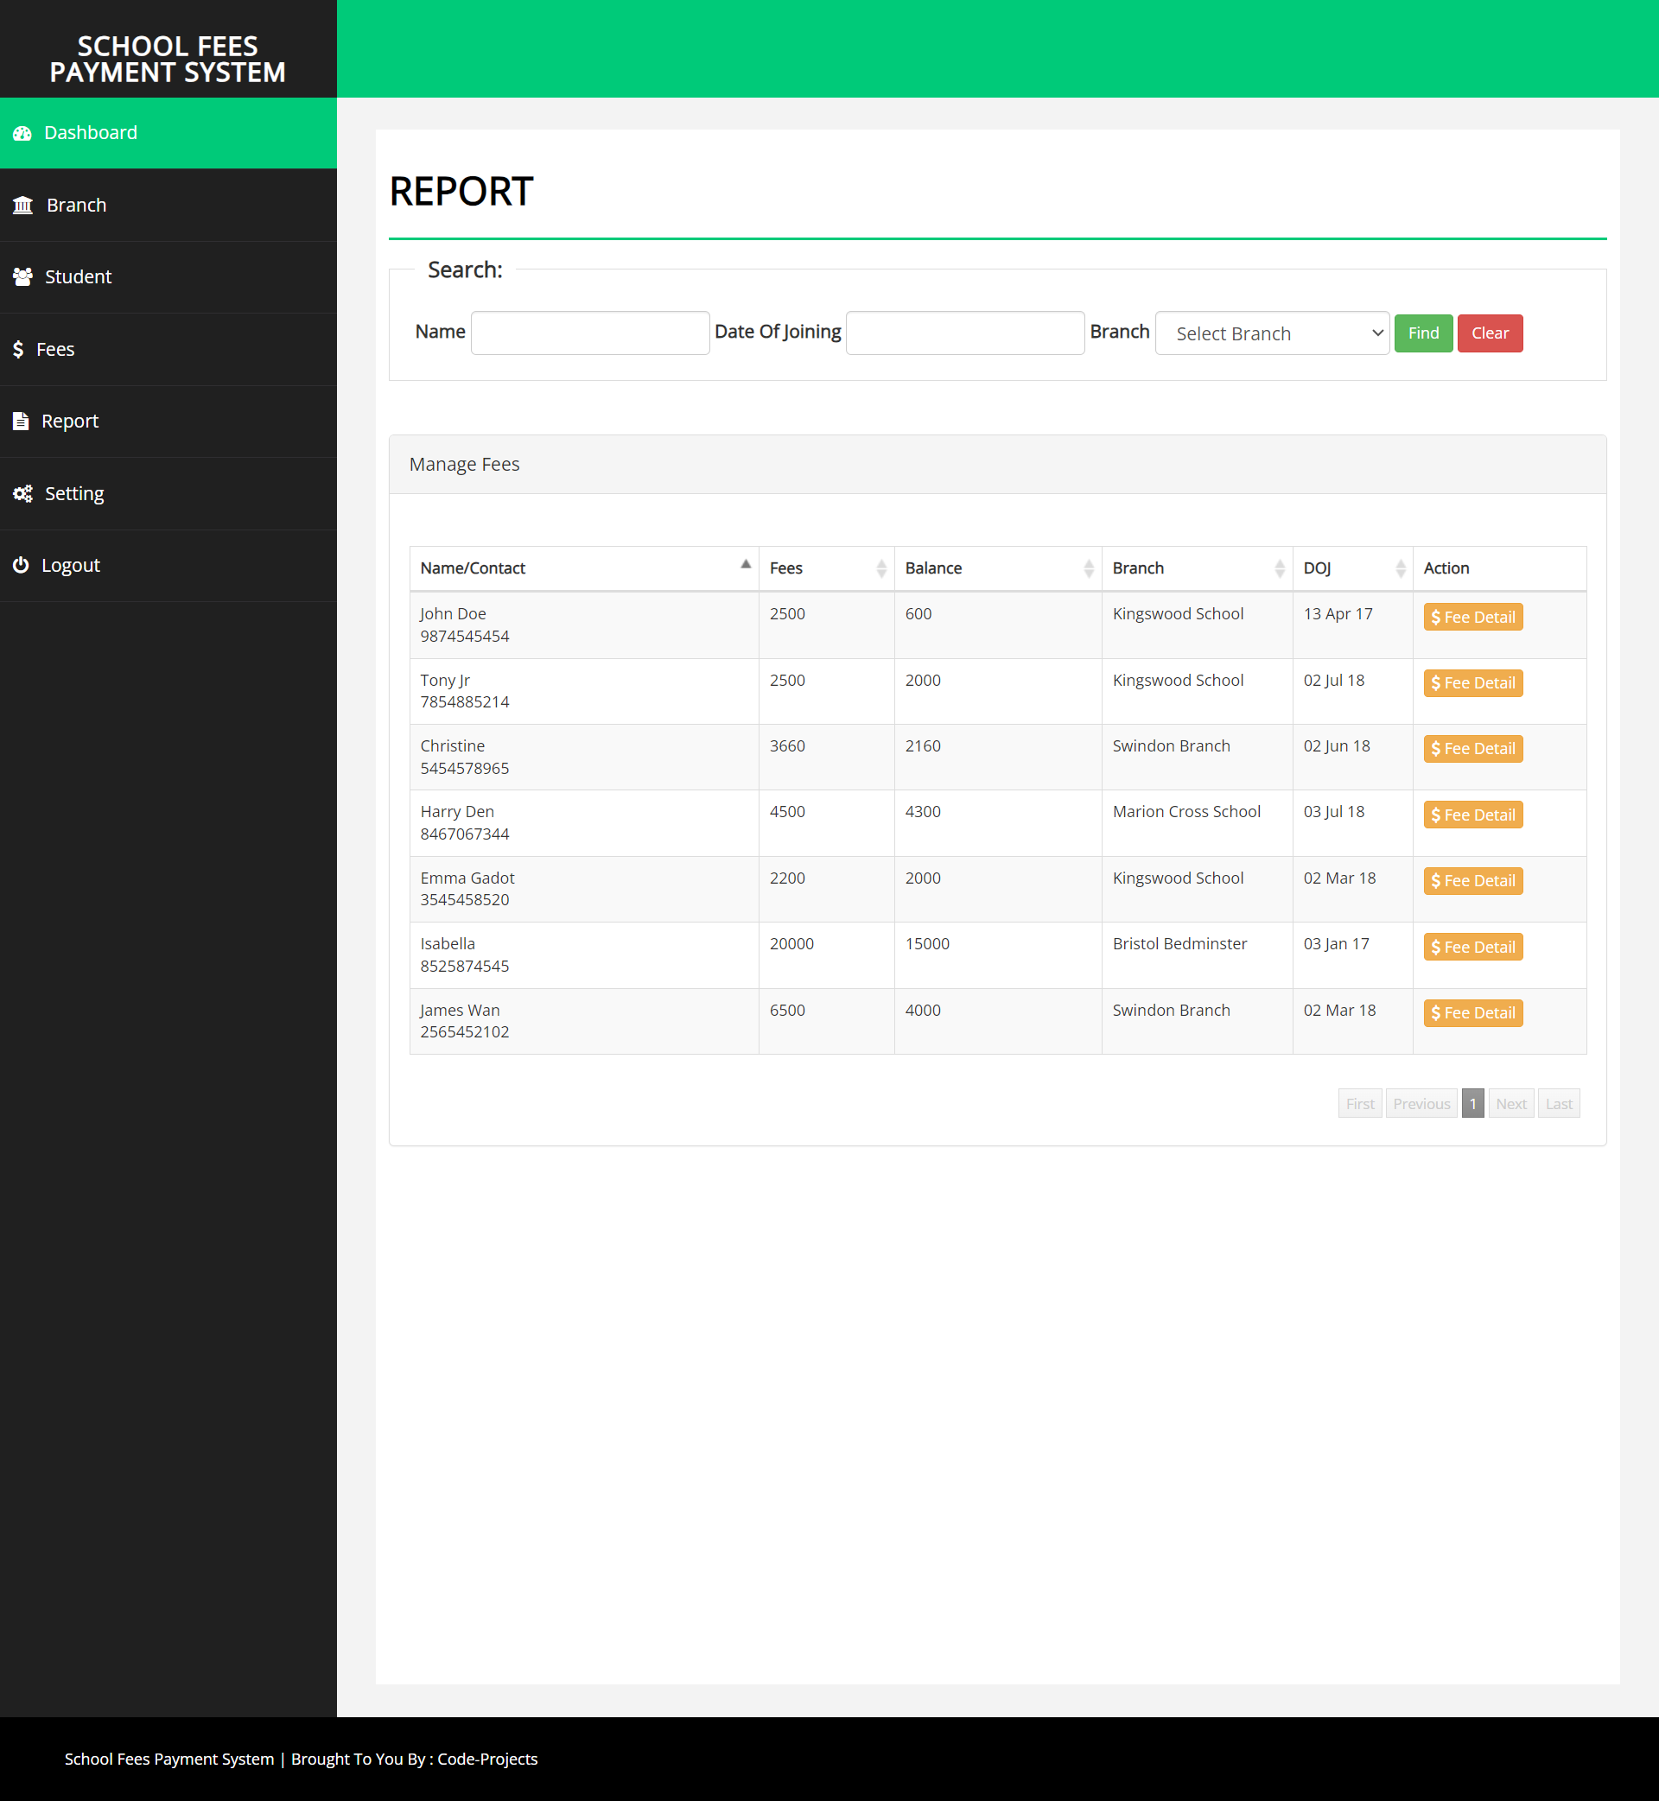Click the balance value 4300
1659x1801 pixels.
click(923, 811)
